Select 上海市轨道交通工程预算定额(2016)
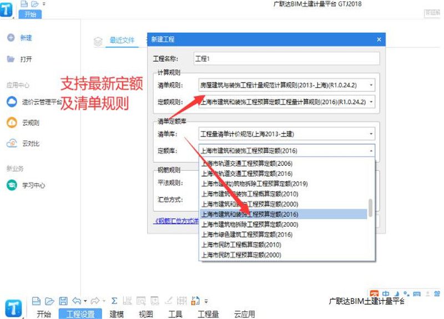 click(284, 174)
